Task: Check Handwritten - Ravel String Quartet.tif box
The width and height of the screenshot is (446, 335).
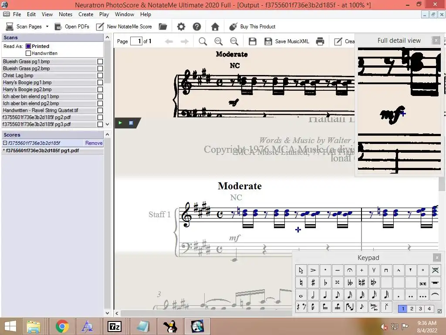Action: click(100, 110)
